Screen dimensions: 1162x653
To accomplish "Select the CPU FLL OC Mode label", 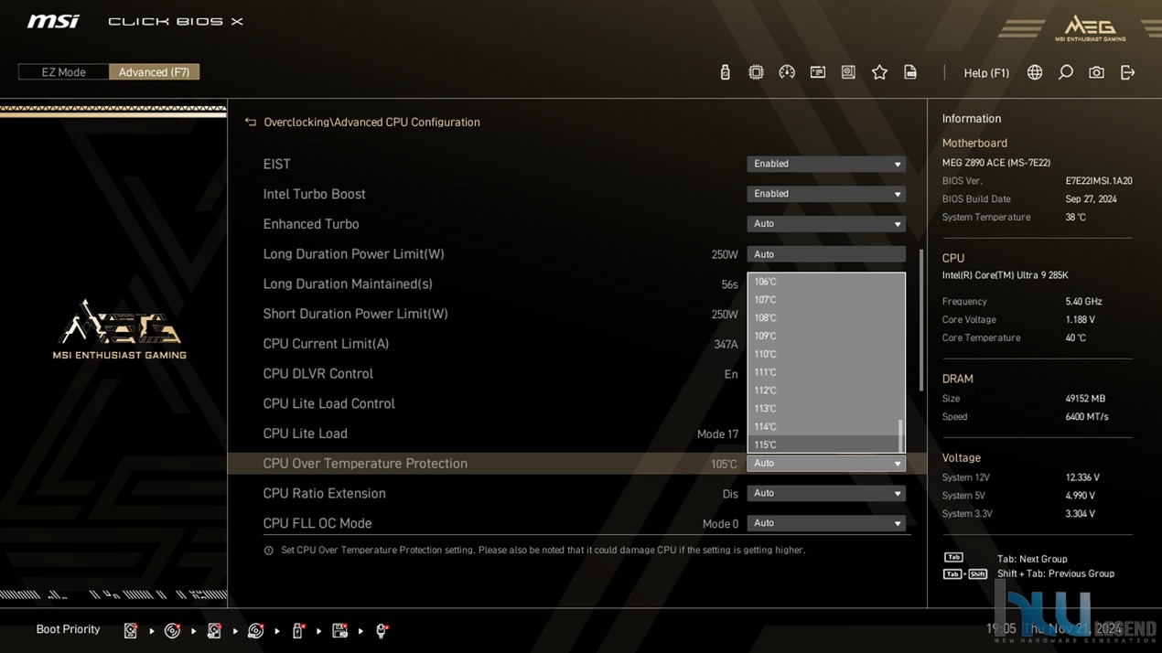I will coord(317,523).
